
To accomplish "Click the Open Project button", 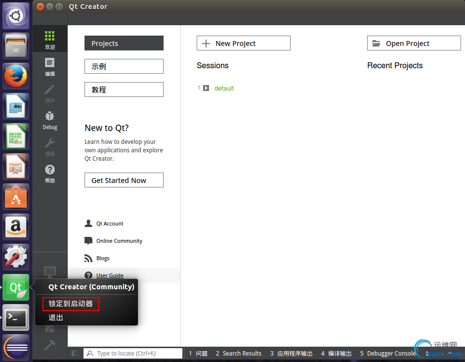I will click(x=414, y=44).
